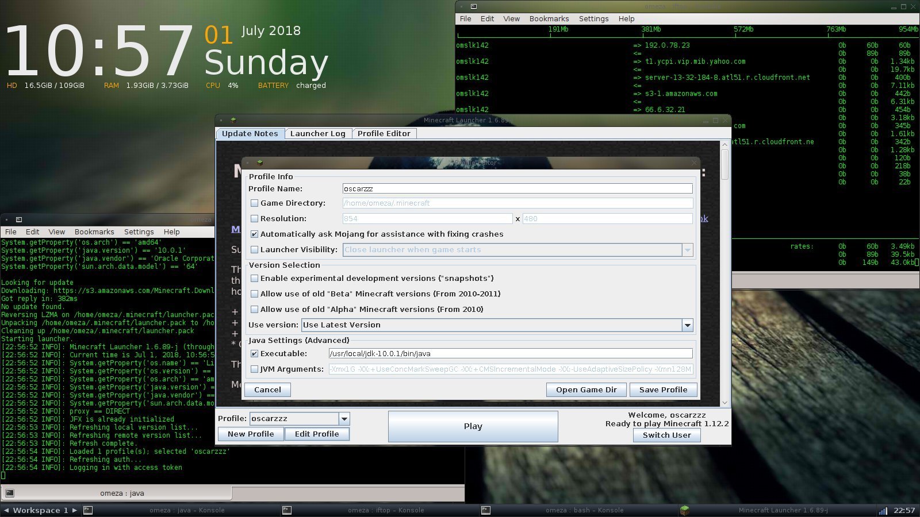Click the terminal icon in the java Konsole tab bar
The height and width of the screenshot is (517, 920).
click(x=10, y=493)
